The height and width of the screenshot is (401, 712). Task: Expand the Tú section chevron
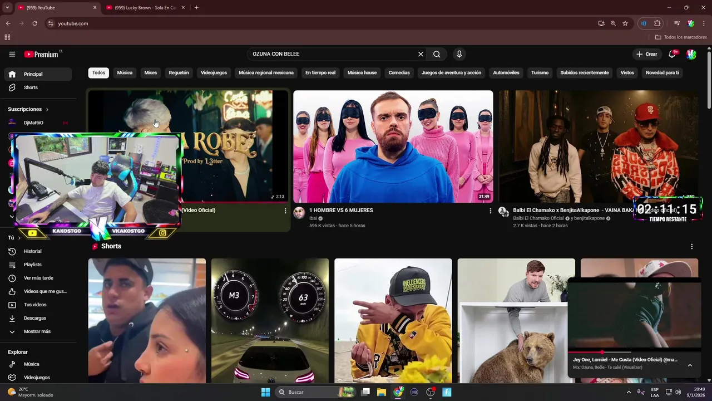coord(19,238)
